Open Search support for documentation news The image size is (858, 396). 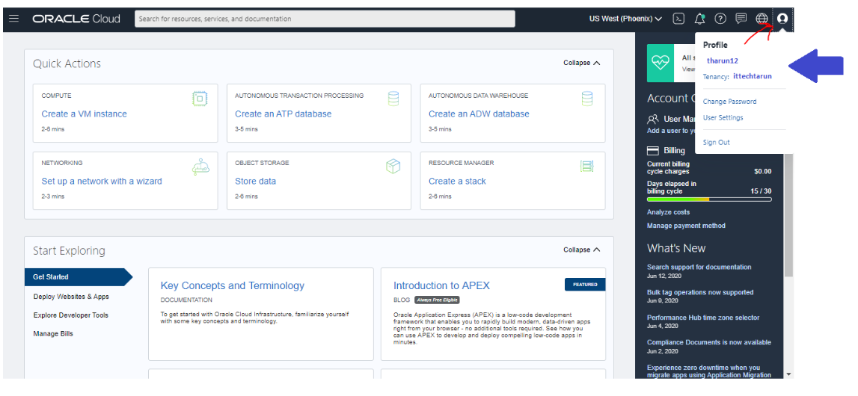699,267
